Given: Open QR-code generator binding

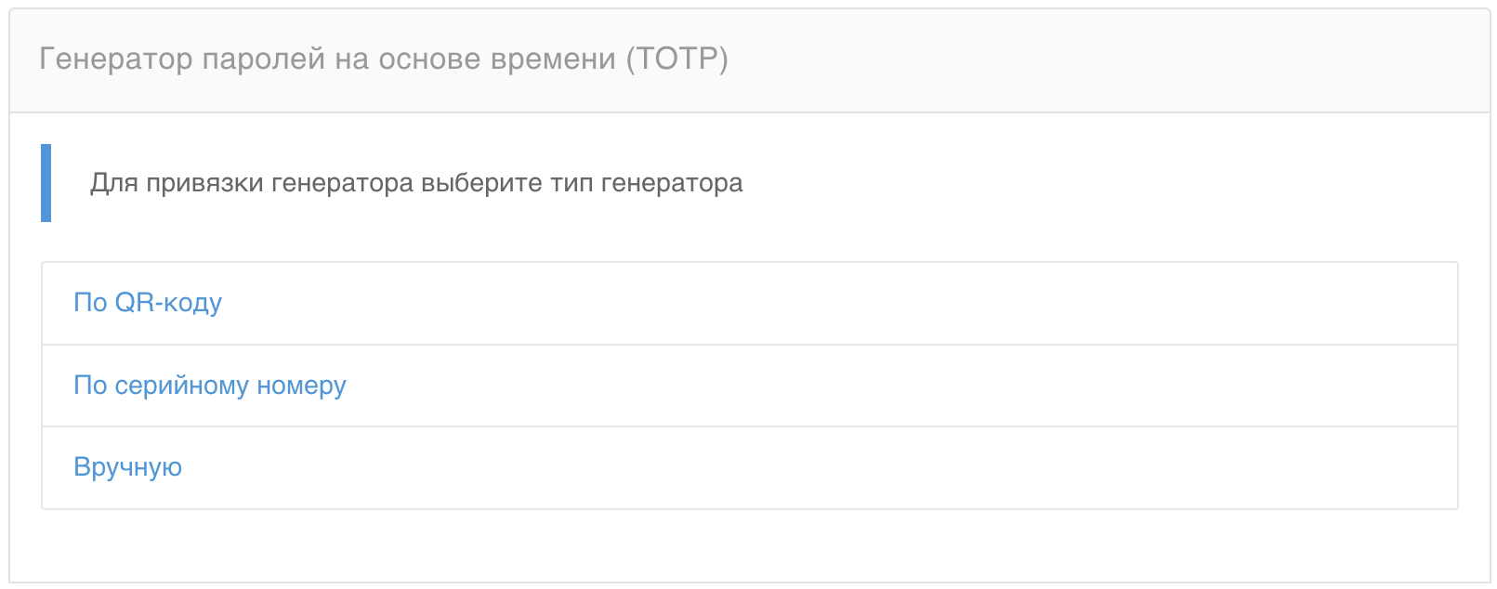Looking at the screenshot, I should (x=148, y=303).
